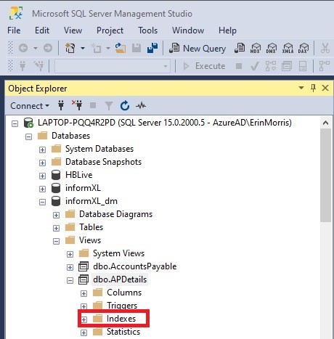Viewport: 334px width, 339px height.
Task: Open the Connect dropdown in Object Explorer
Action: [30, 106]
